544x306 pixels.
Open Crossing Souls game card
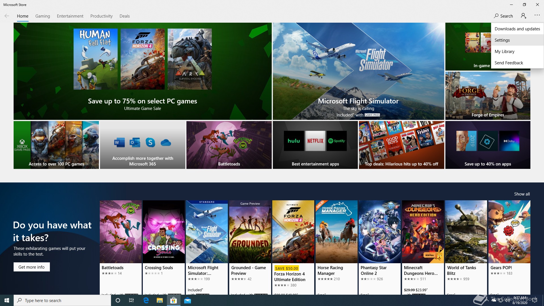point(164,247)
